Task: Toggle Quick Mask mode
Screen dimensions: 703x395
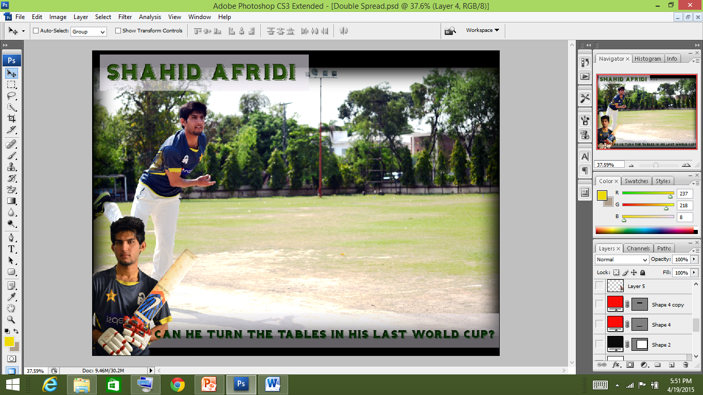Action: point(11,358)
